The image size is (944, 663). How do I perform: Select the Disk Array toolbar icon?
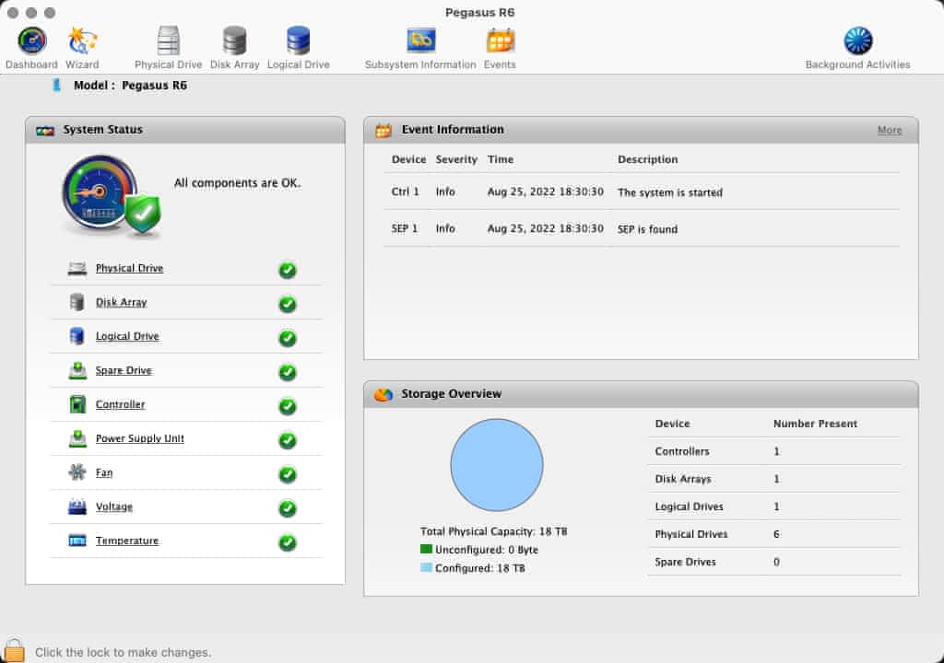click(x=234, y=41)
